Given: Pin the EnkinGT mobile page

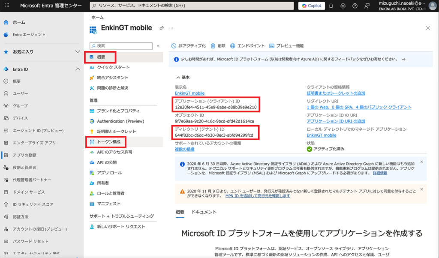Looking at the screenshot, I should coord(161,28).
